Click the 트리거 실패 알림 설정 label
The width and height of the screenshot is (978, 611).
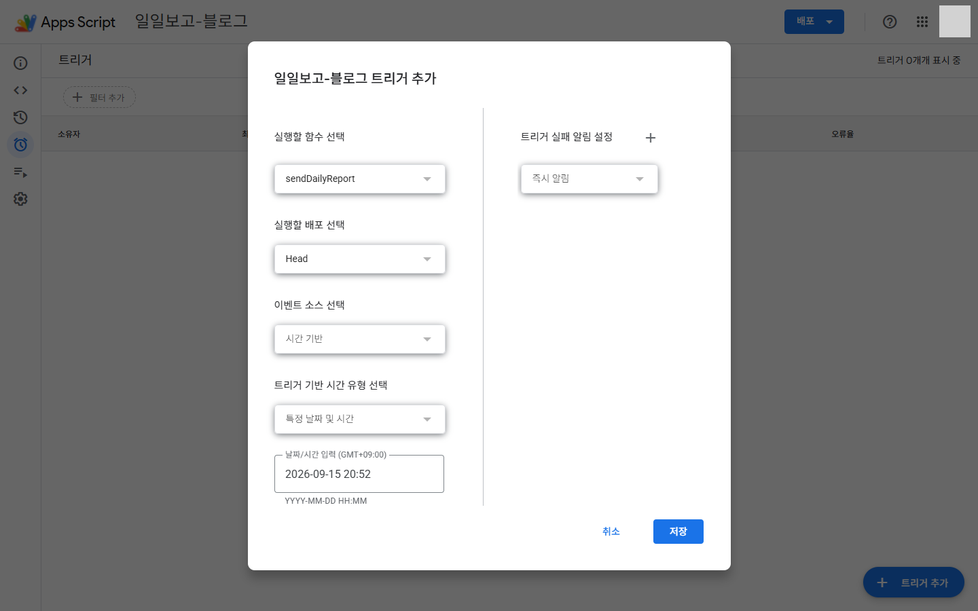pos(566,137)
